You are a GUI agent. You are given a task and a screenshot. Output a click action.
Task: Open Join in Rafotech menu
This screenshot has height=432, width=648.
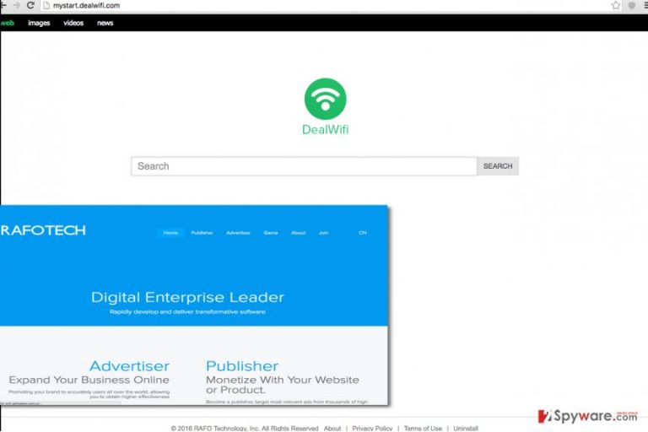tap(324, 233)
